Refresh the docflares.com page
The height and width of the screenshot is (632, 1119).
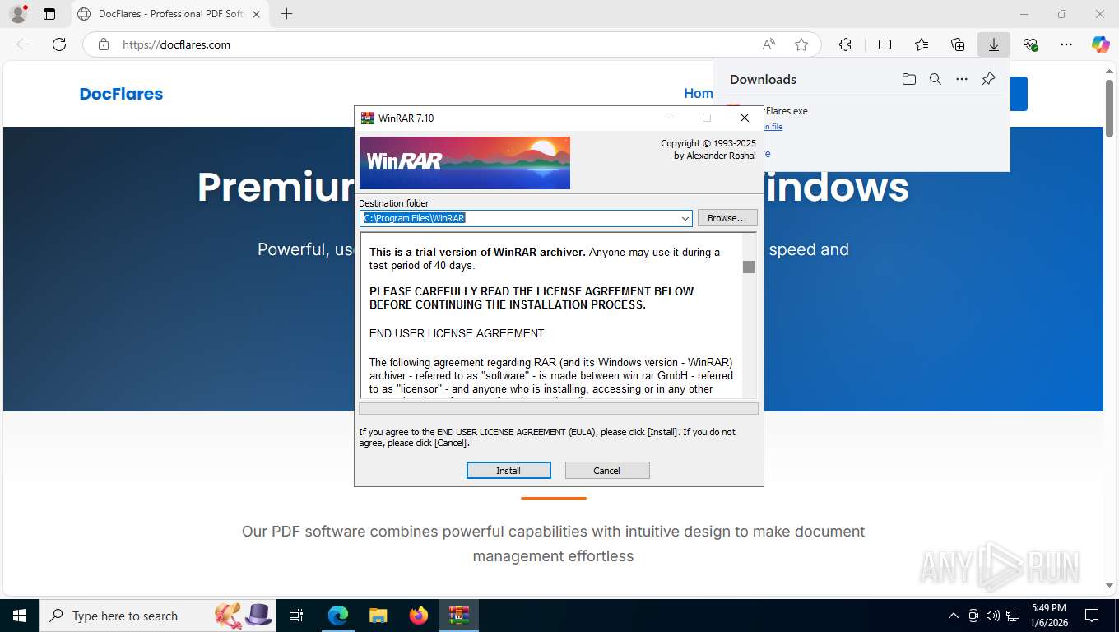click(x=59, y=44)
